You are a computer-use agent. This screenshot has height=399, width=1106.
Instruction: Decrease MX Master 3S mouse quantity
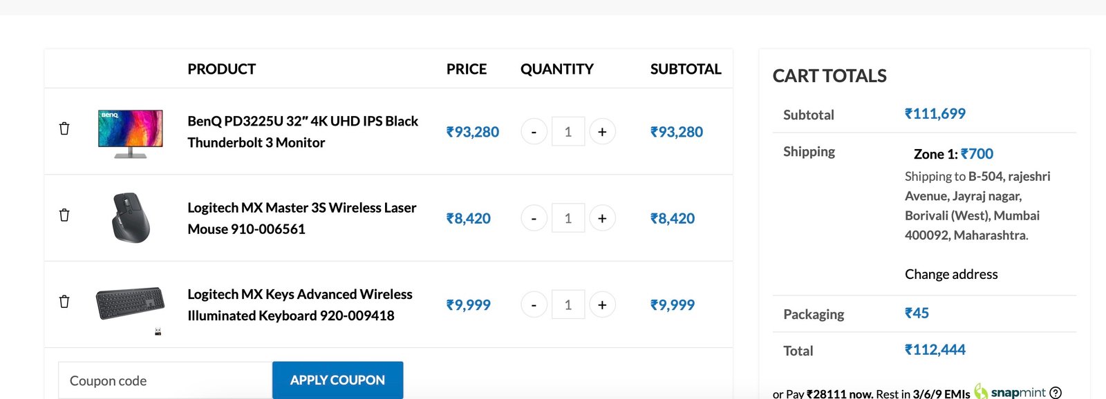click(534, 217)
